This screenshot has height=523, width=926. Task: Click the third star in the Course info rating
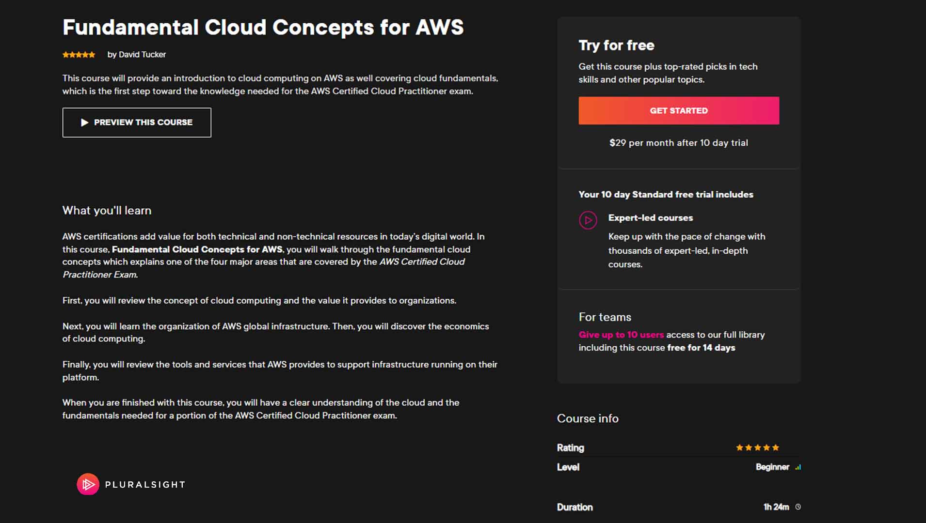757,447
